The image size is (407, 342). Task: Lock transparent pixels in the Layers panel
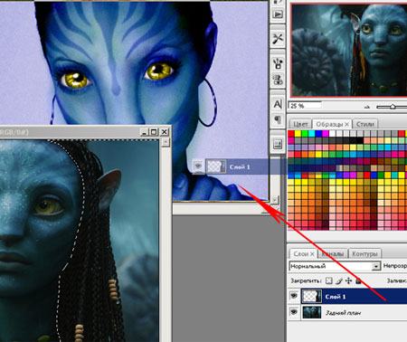tap(329, 281)
